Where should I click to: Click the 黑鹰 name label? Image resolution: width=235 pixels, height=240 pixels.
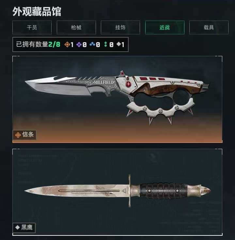pos(27,228)
